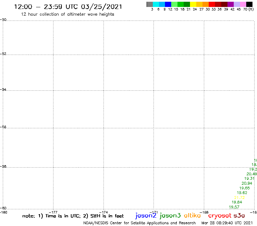Click the black legend color swatch
Image resolution: width=257 pixels, height=226 pixels.
click(249, 4)
